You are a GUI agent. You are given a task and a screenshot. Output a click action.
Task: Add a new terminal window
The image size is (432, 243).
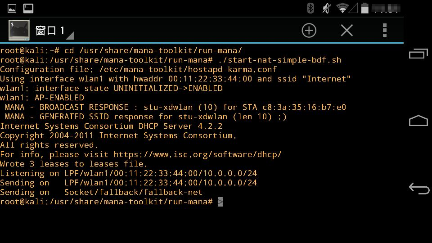point(309,30)
